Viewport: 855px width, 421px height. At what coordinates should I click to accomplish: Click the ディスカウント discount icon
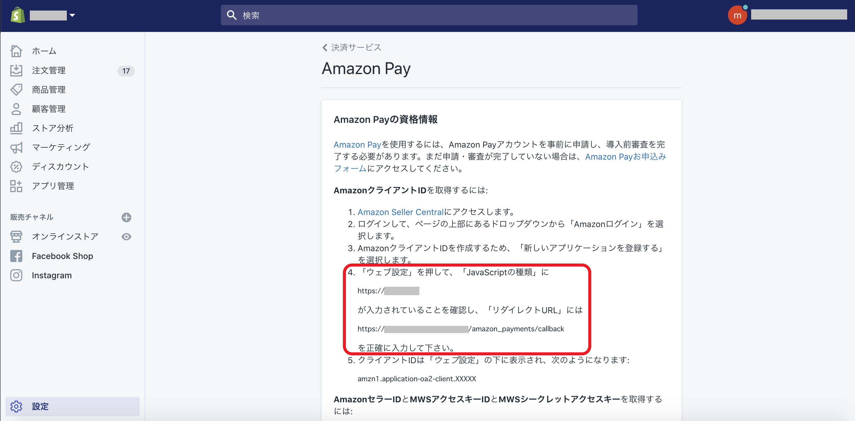point(16,167)
